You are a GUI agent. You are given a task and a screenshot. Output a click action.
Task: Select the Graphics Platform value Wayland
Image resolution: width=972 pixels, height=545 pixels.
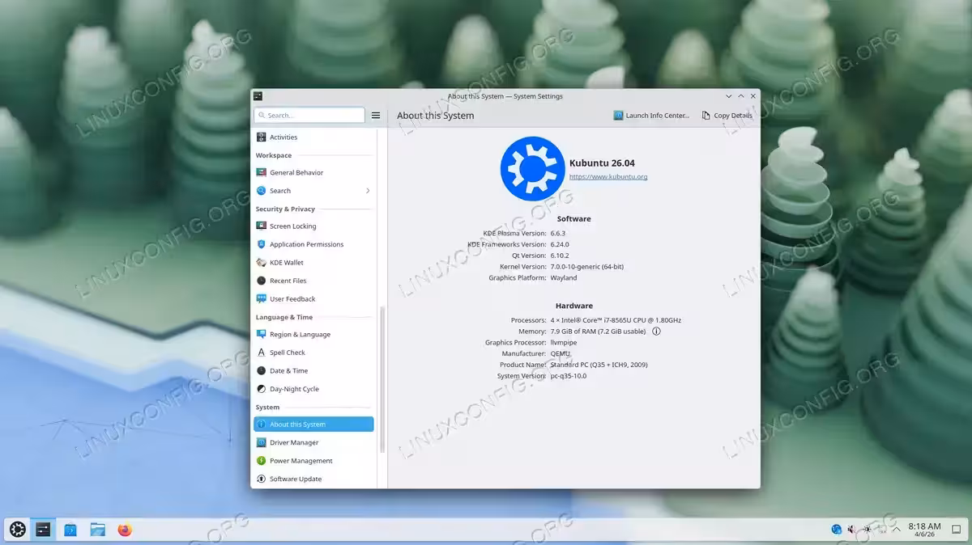click(x=564, y=278)
